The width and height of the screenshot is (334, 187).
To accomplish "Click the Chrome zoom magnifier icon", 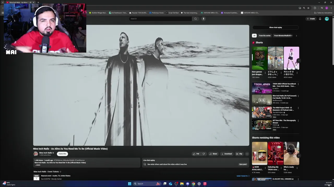I will [x=304, y=8].
